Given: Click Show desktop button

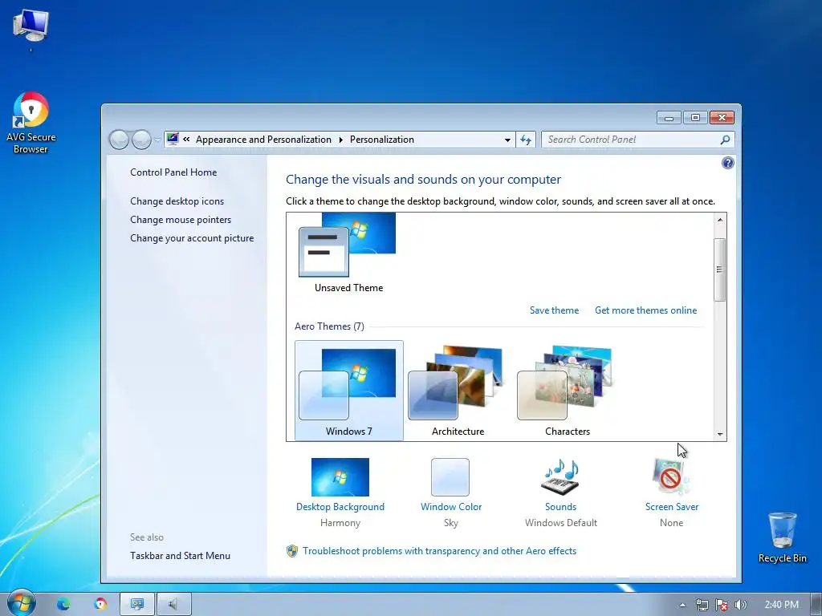Looking at the screenshot, I should [x=816, y=604].
